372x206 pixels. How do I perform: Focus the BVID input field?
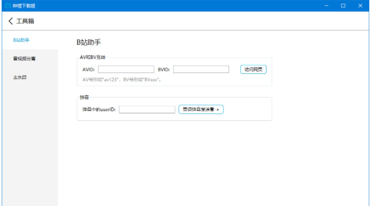point(201,69)
